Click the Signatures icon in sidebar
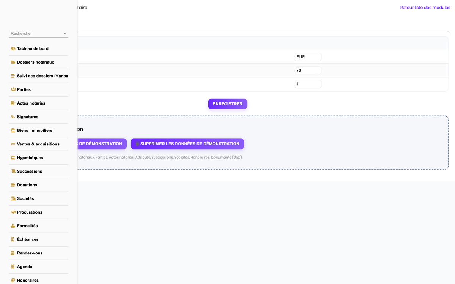Screen dimensions: 455x284 click(13, 117)
